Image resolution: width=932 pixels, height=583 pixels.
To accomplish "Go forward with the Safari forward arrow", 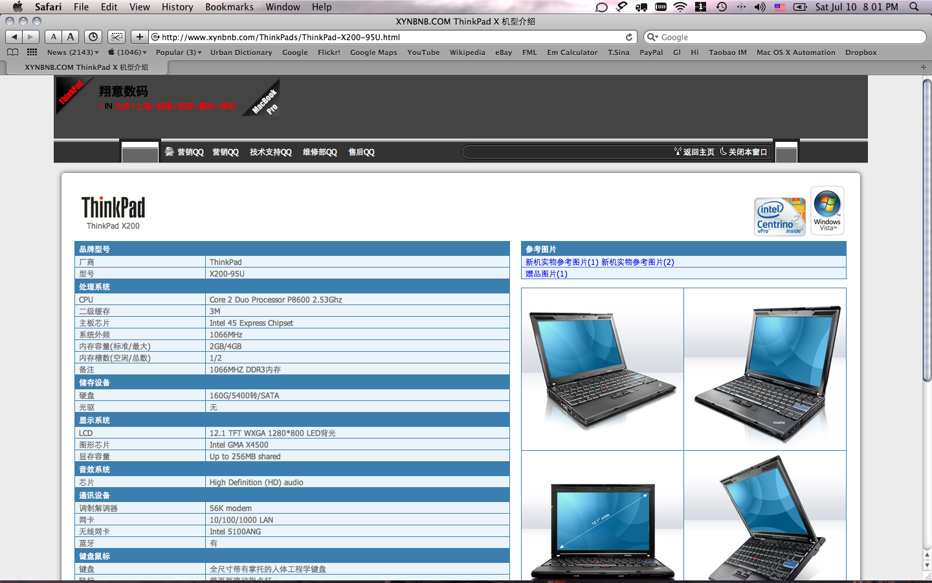I will point(30,37).
